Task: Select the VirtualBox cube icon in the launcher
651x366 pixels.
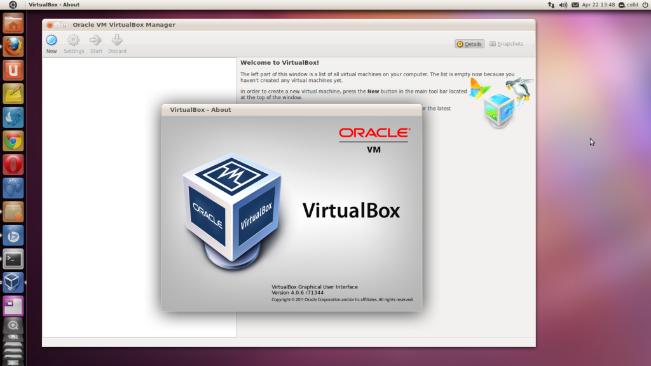Action: 13,282
